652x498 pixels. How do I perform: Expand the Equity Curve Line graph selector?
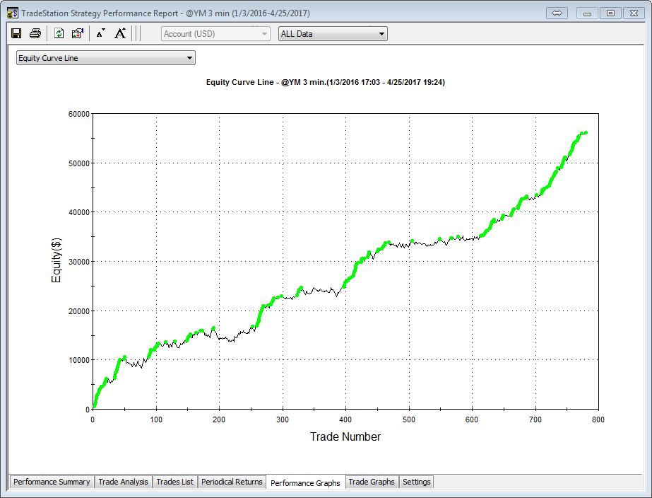click(106, 58)
